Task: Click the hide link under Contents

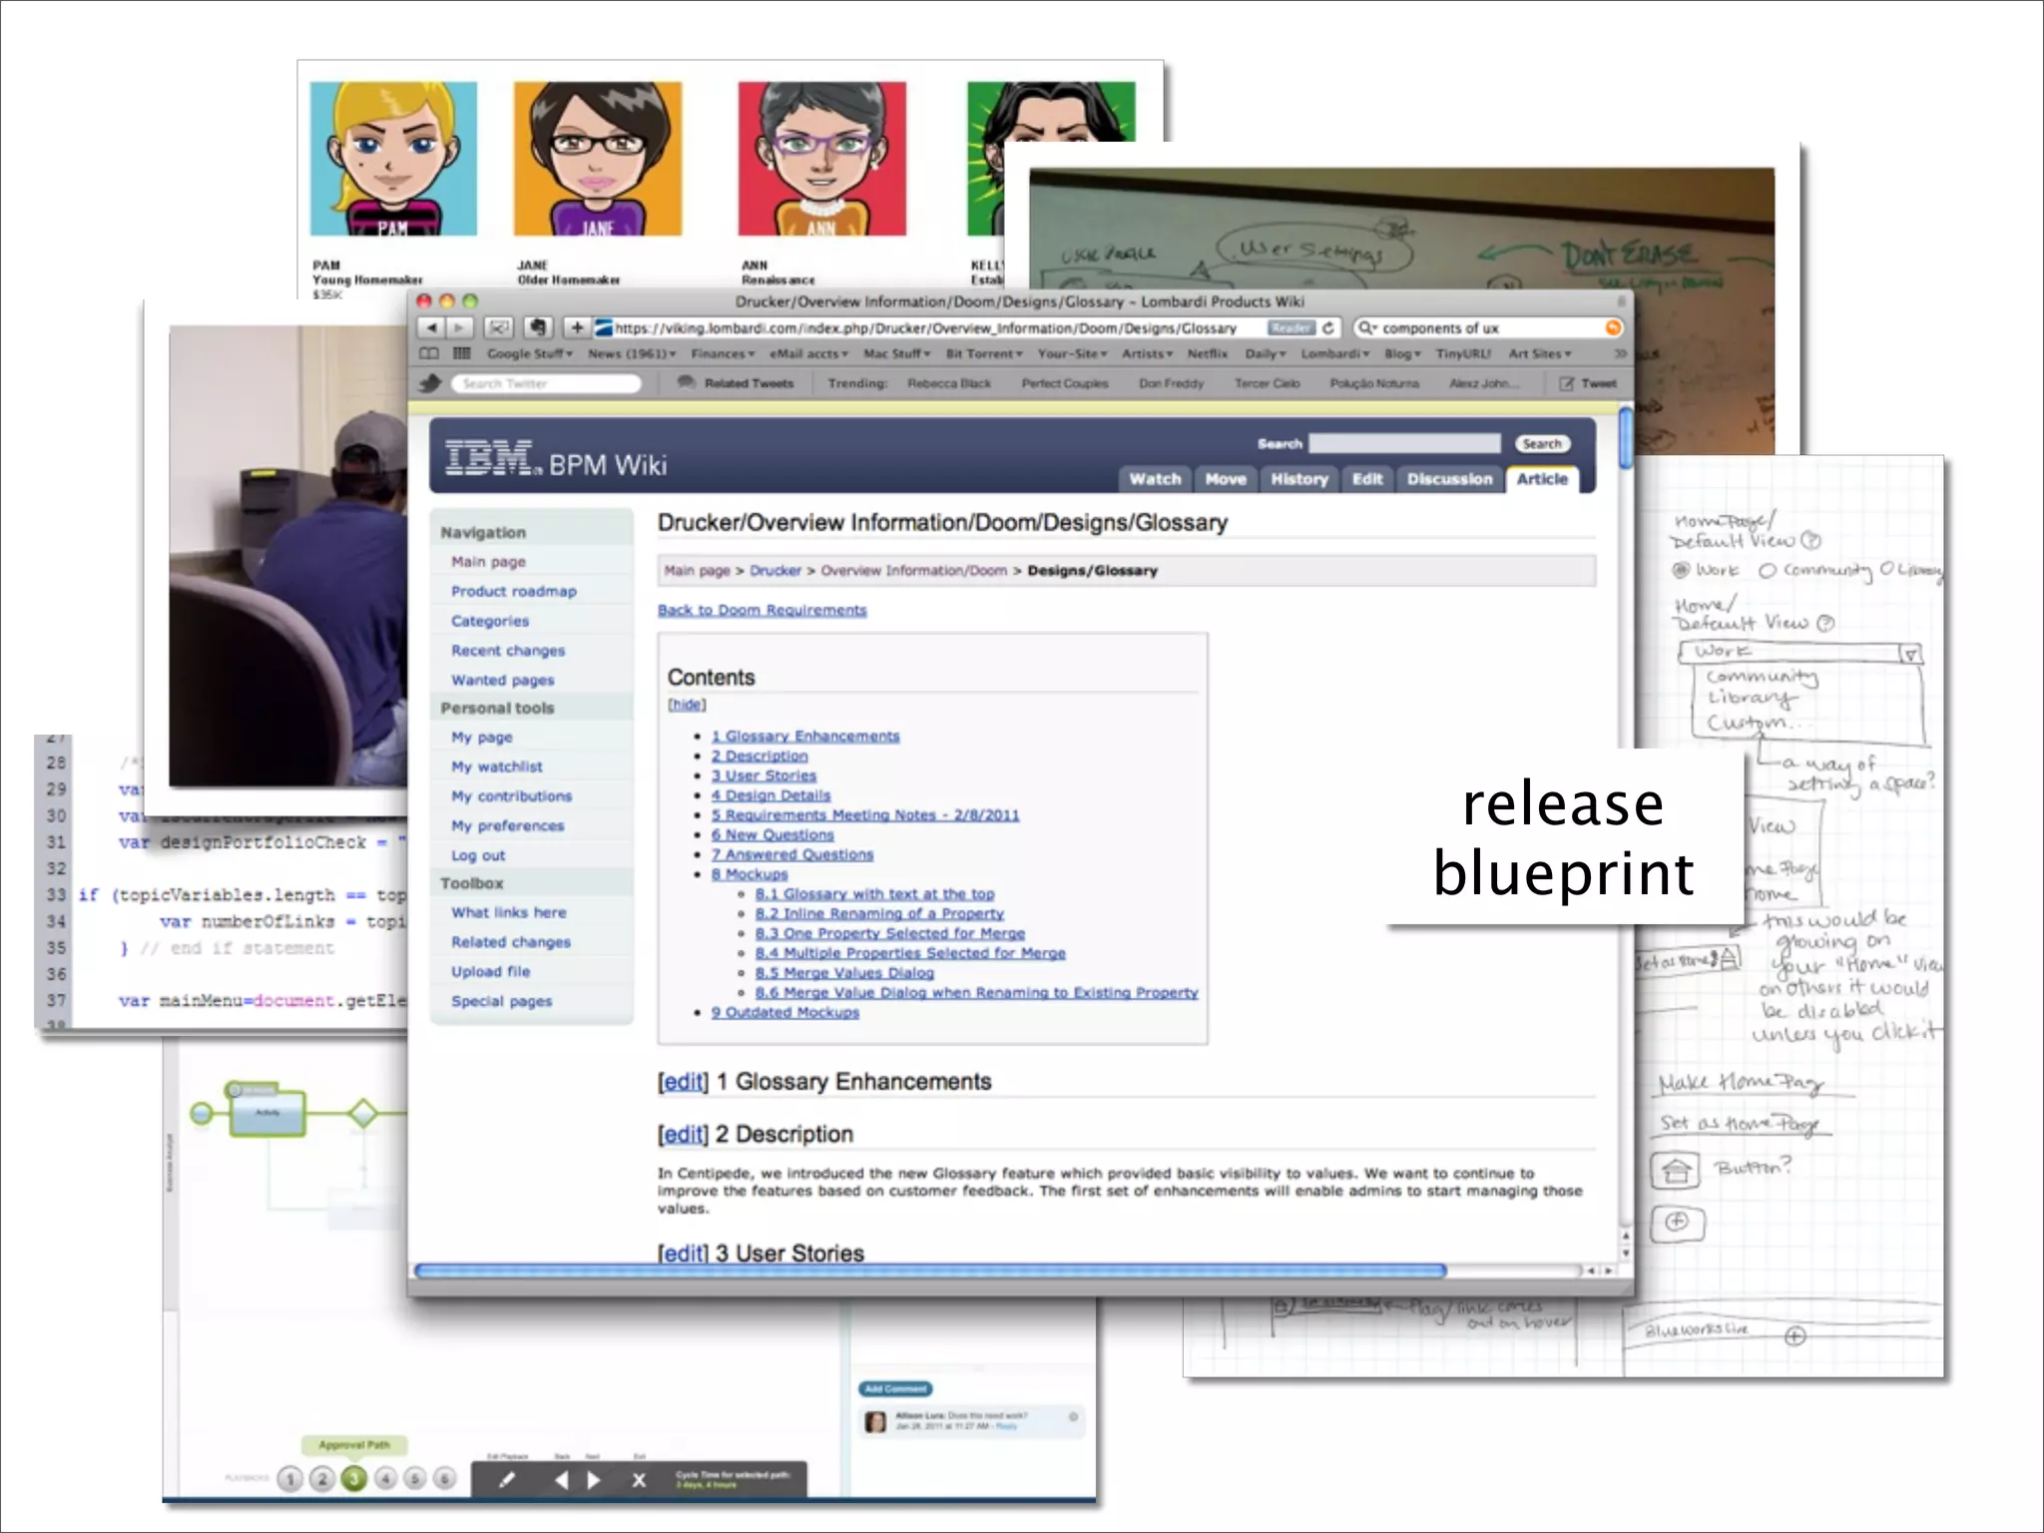Action: click(687, 705)
